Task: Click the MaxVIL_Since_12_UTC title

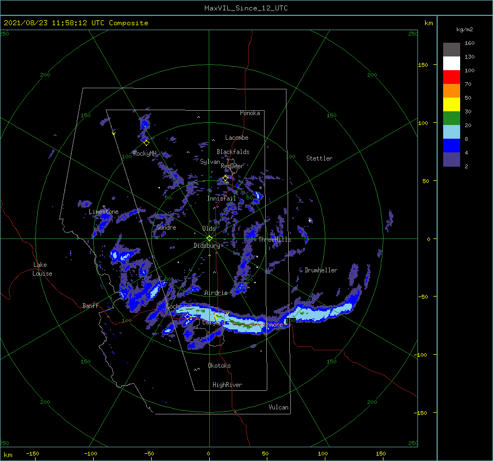Action: point(246,8)
